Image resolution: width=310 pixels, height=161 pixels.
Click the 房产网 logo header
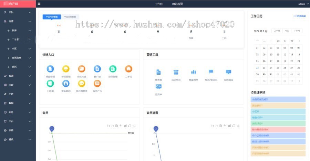(18, 4)
